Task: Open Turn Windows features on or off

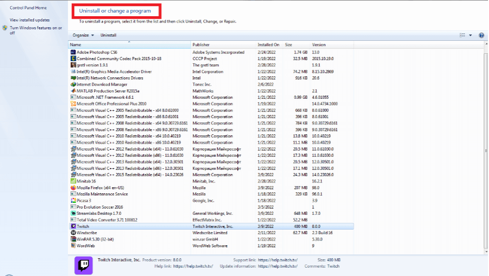Action: pyautogui.click(x=36, y=30)
